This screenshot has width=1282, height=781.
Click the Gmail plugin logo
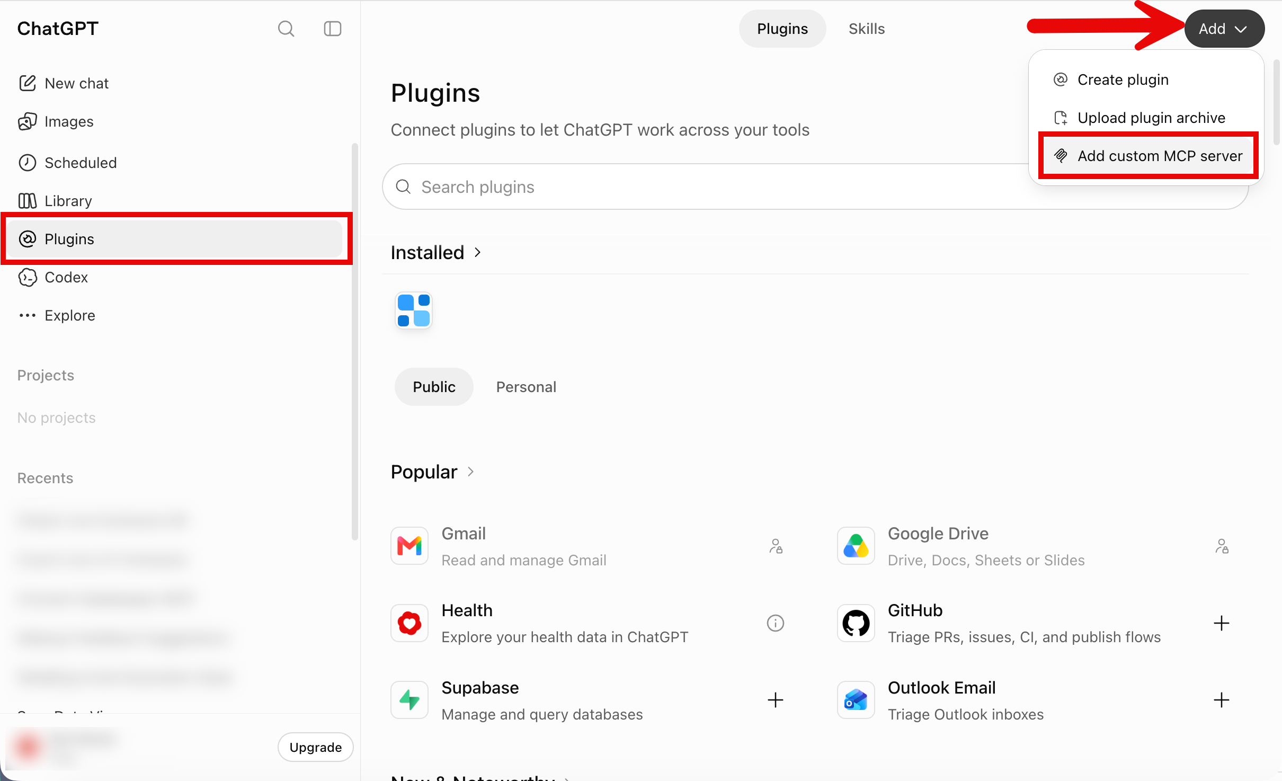[x=409, y=546]
